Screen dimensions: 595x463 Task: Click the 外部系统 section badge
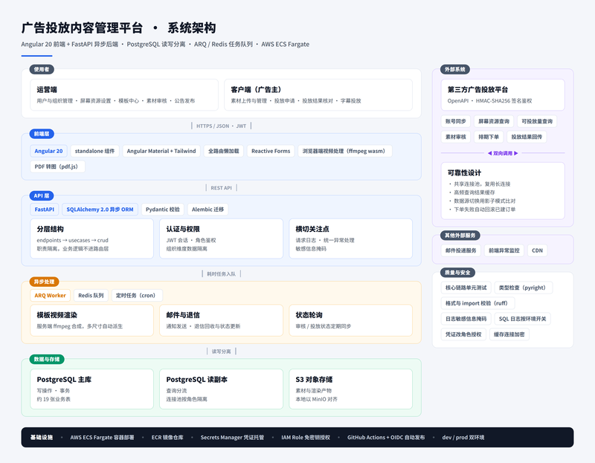455,69
